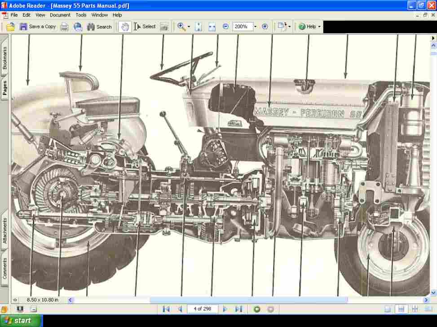Open Search with the binoculars button
Image resolution: width=437 pixels, height=327 pixels.
point(99,27)
